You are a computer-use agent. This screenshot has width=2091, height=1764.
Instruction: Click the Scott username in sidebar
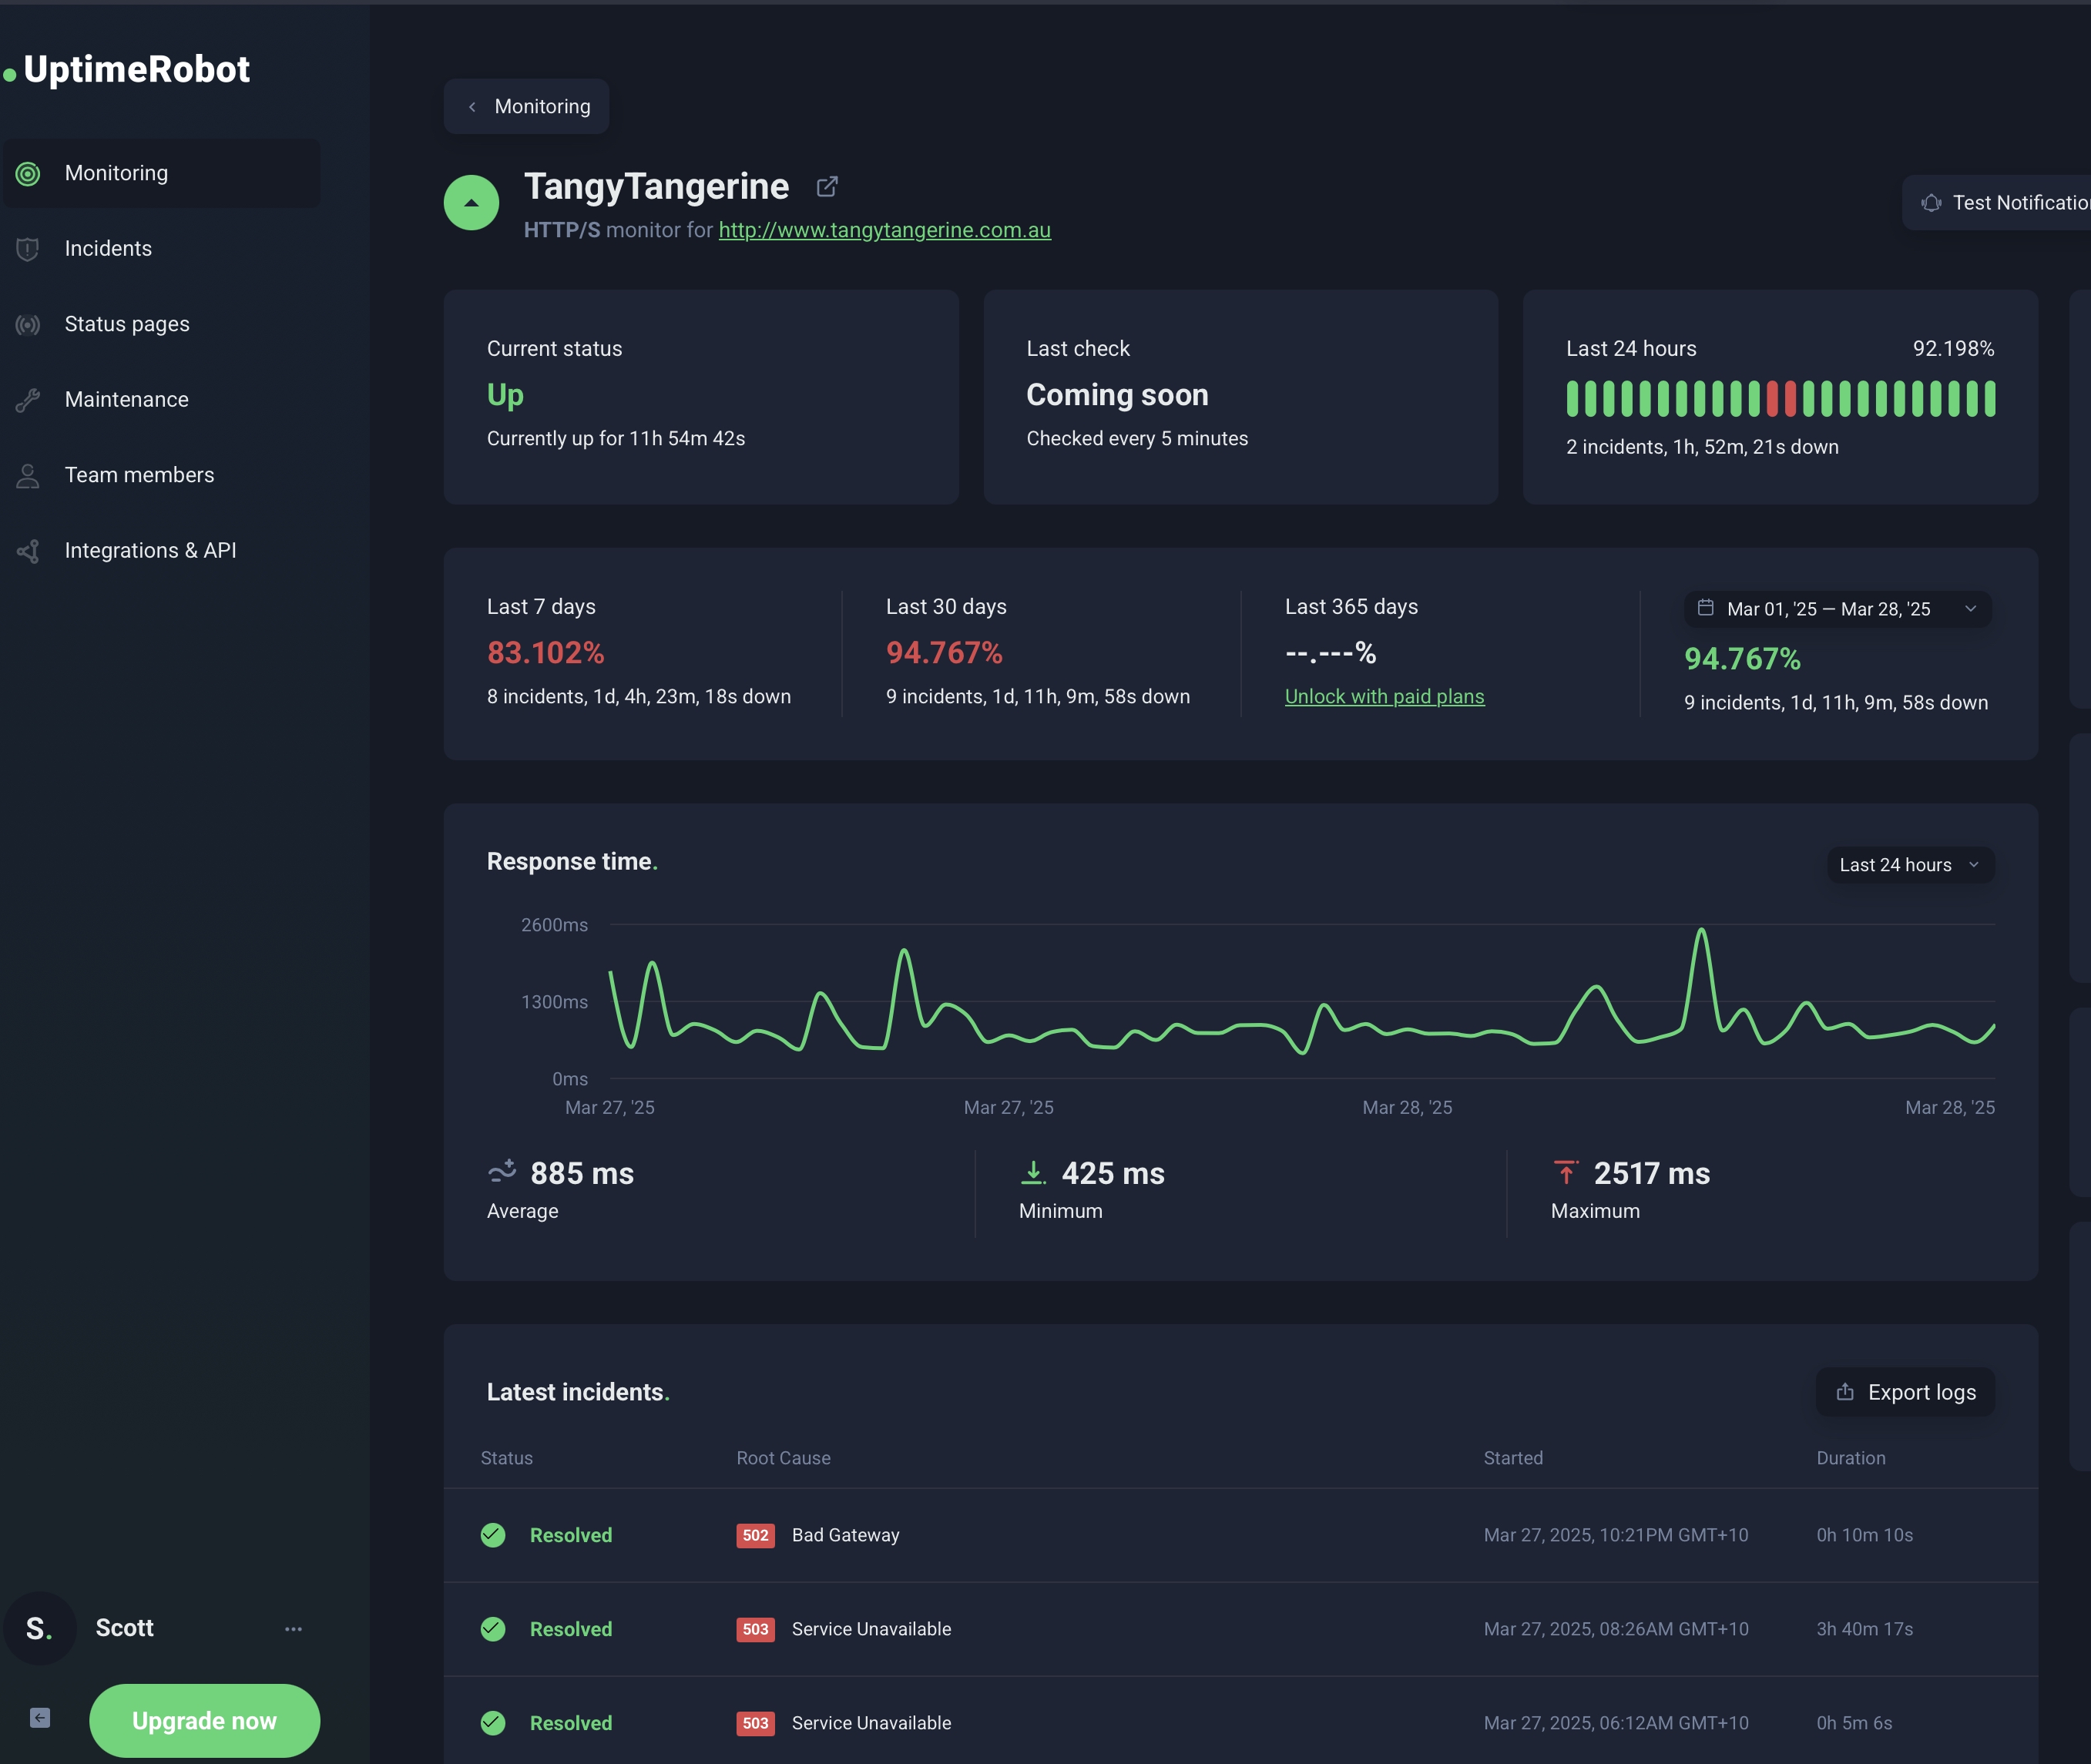pyautogui.click(x=125, y=1628)
